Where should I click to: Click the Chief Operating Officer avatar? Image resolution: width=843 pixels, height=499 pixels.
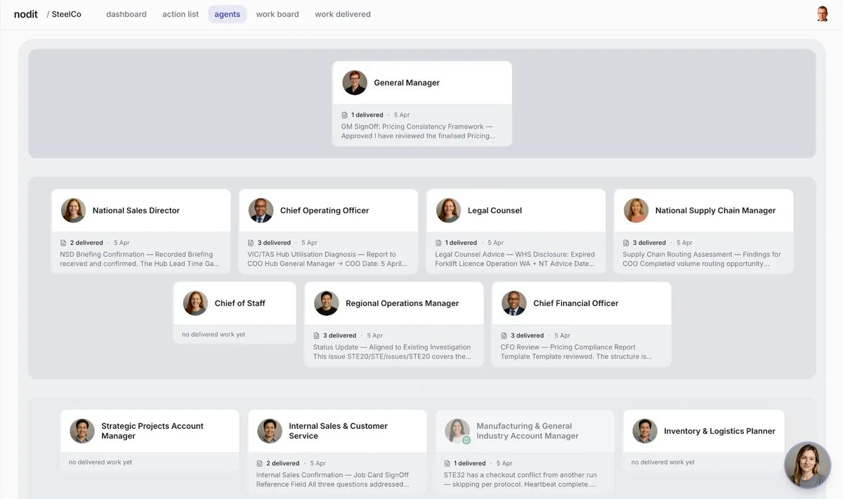261,211
